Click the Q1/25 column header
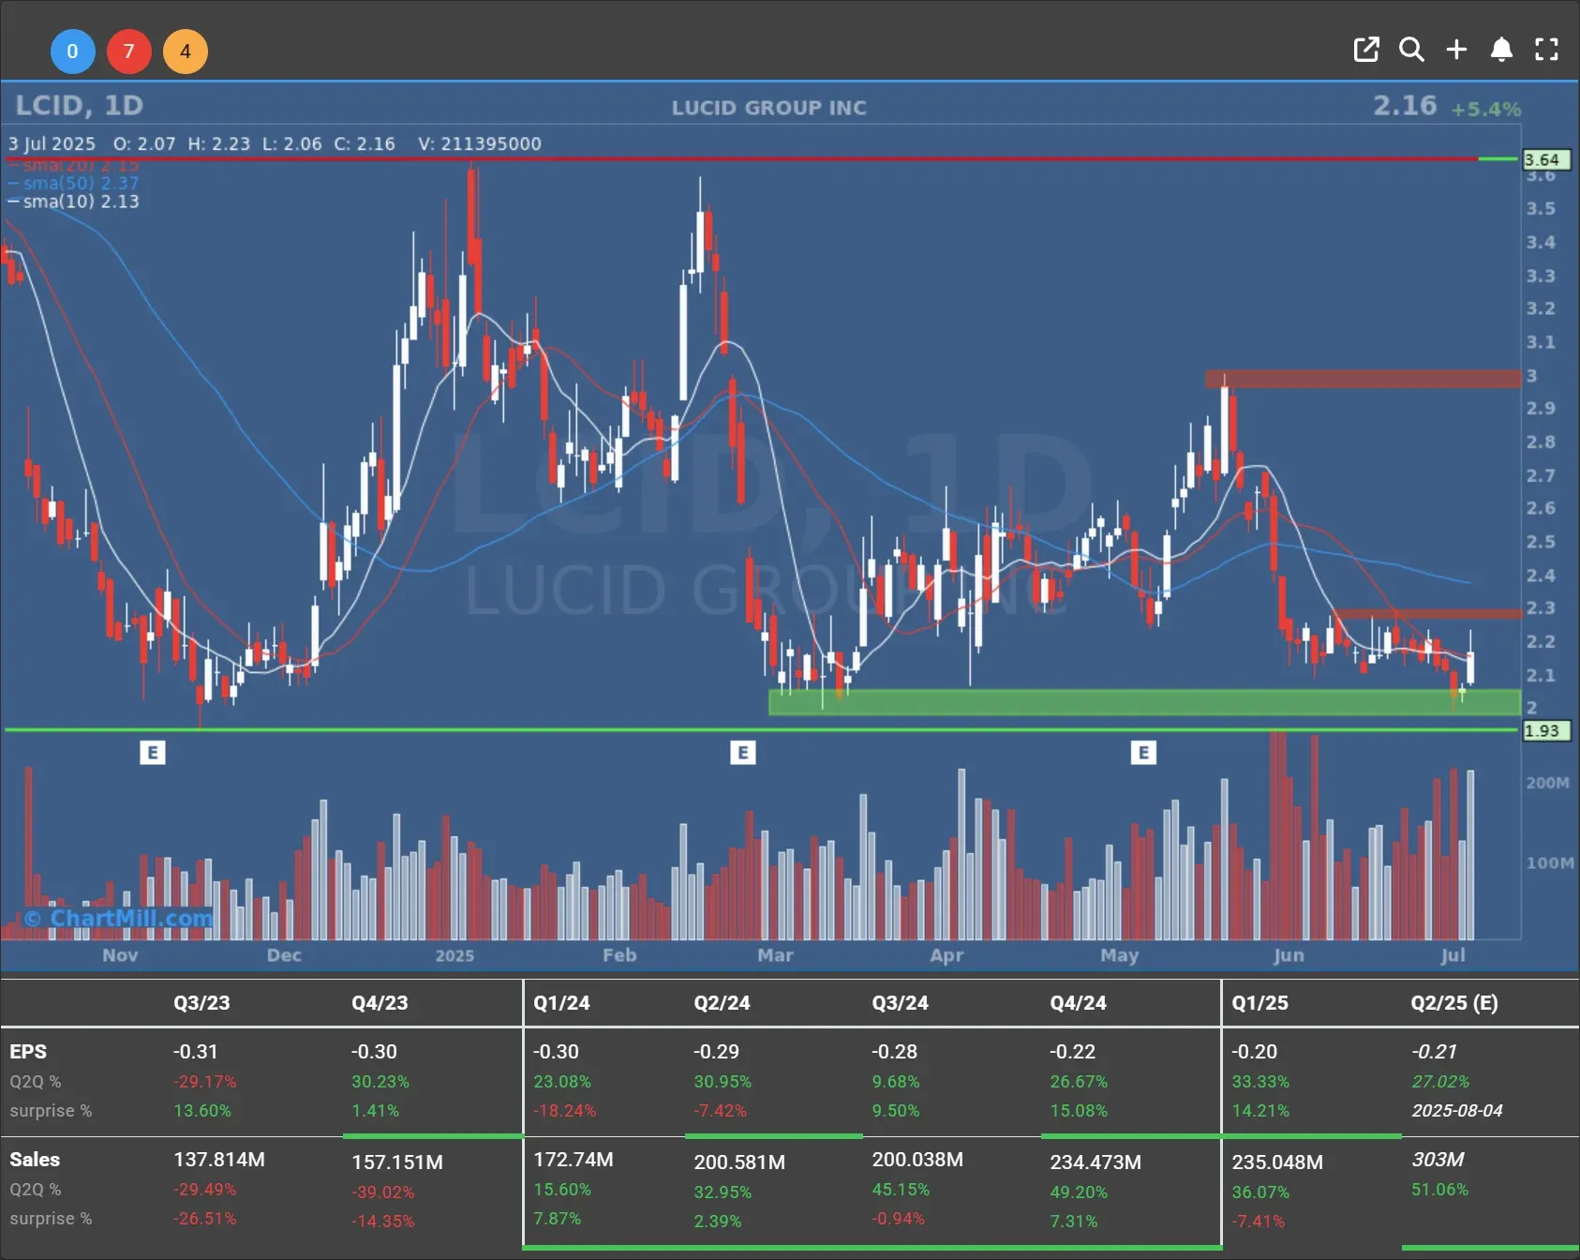This screenshot has width=1580, height=1260. point(1260,1002)
